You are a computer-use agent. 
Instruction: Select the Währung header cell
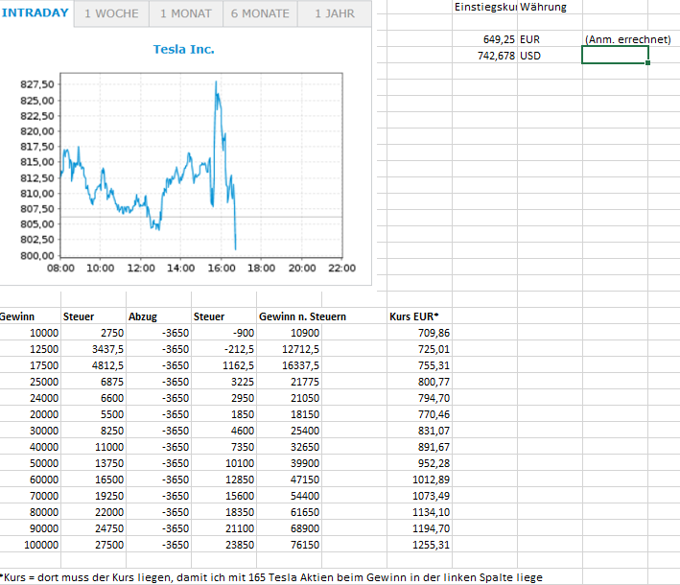coord(543,7)
